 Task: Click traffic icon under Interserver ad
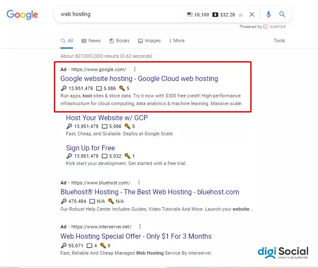pyautogui.click(x=64, y=246)
